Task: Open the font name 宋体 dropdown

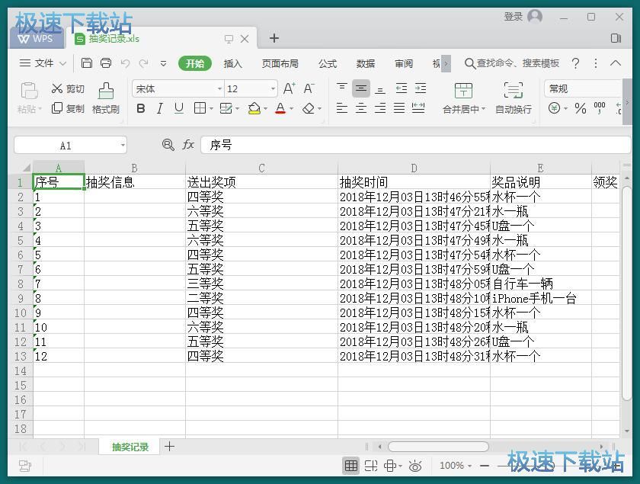Action: (219, 88)
